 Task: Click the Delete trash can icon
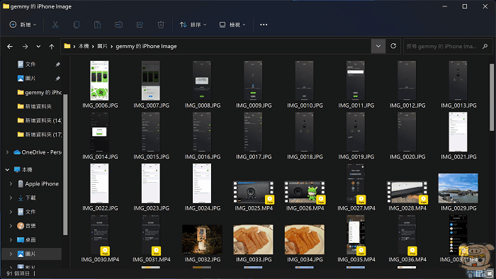click(161, 25)
